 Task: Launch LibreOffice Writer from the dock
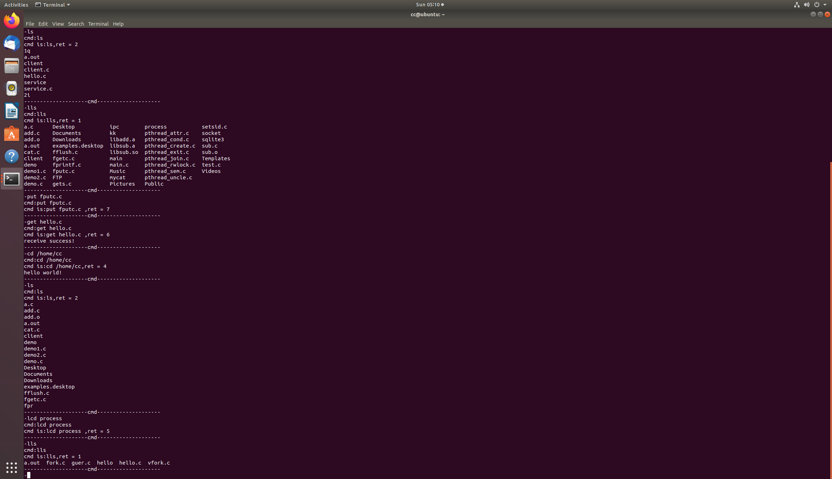tap(12, 111)
